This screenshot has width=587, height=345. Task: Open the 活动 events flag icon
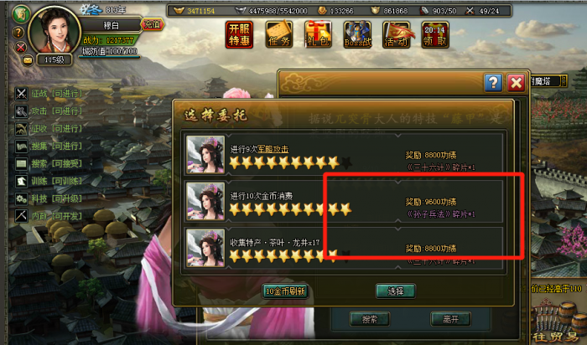[x=397, y=34]
